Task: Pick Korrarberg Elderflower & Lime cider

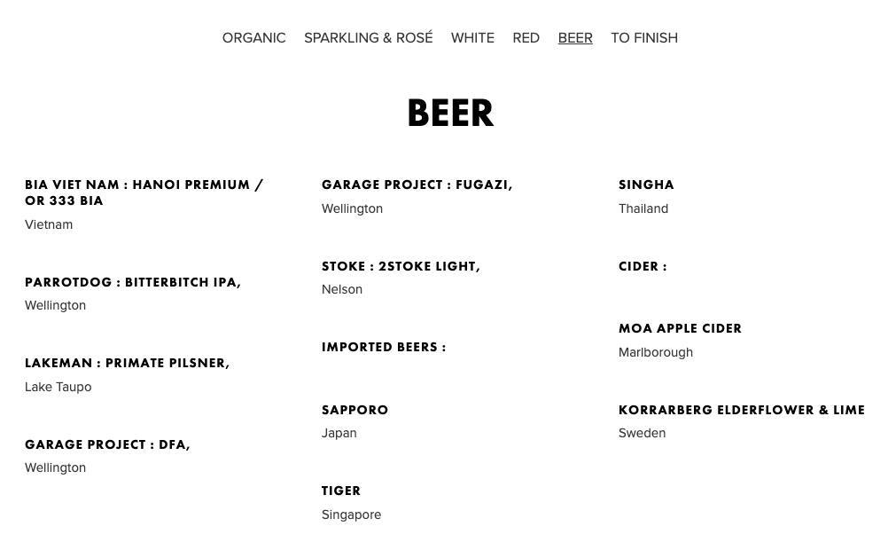Action: click(x=741, y=410)
